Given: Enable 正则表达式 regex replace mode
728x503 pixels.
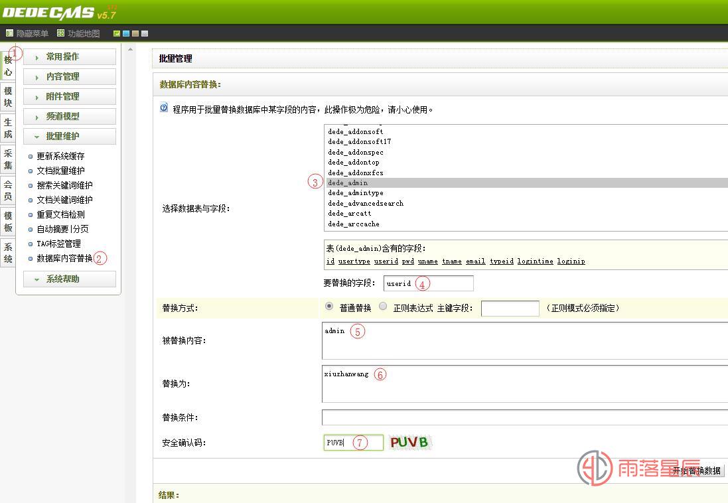Looking at the screenshot, I should point(382,306).
